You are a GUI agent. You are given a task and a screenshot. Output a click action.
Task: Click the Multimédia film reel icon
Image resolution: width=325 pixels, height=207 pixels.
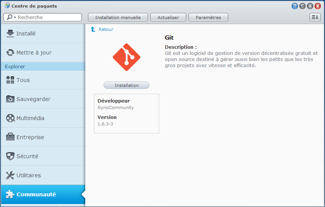(10, 118)
